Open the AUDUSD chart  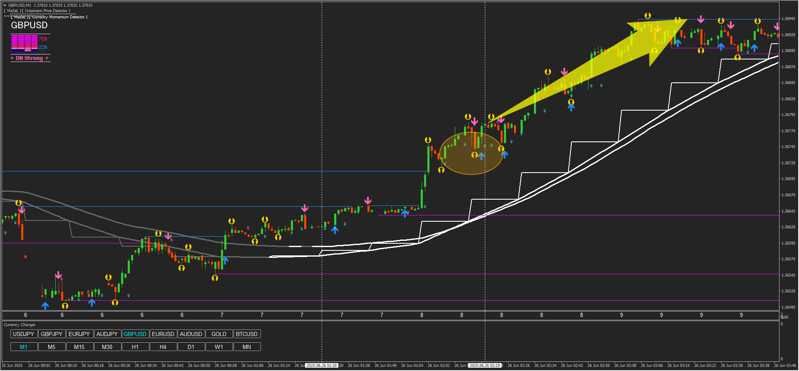click(x=191, y=334)
